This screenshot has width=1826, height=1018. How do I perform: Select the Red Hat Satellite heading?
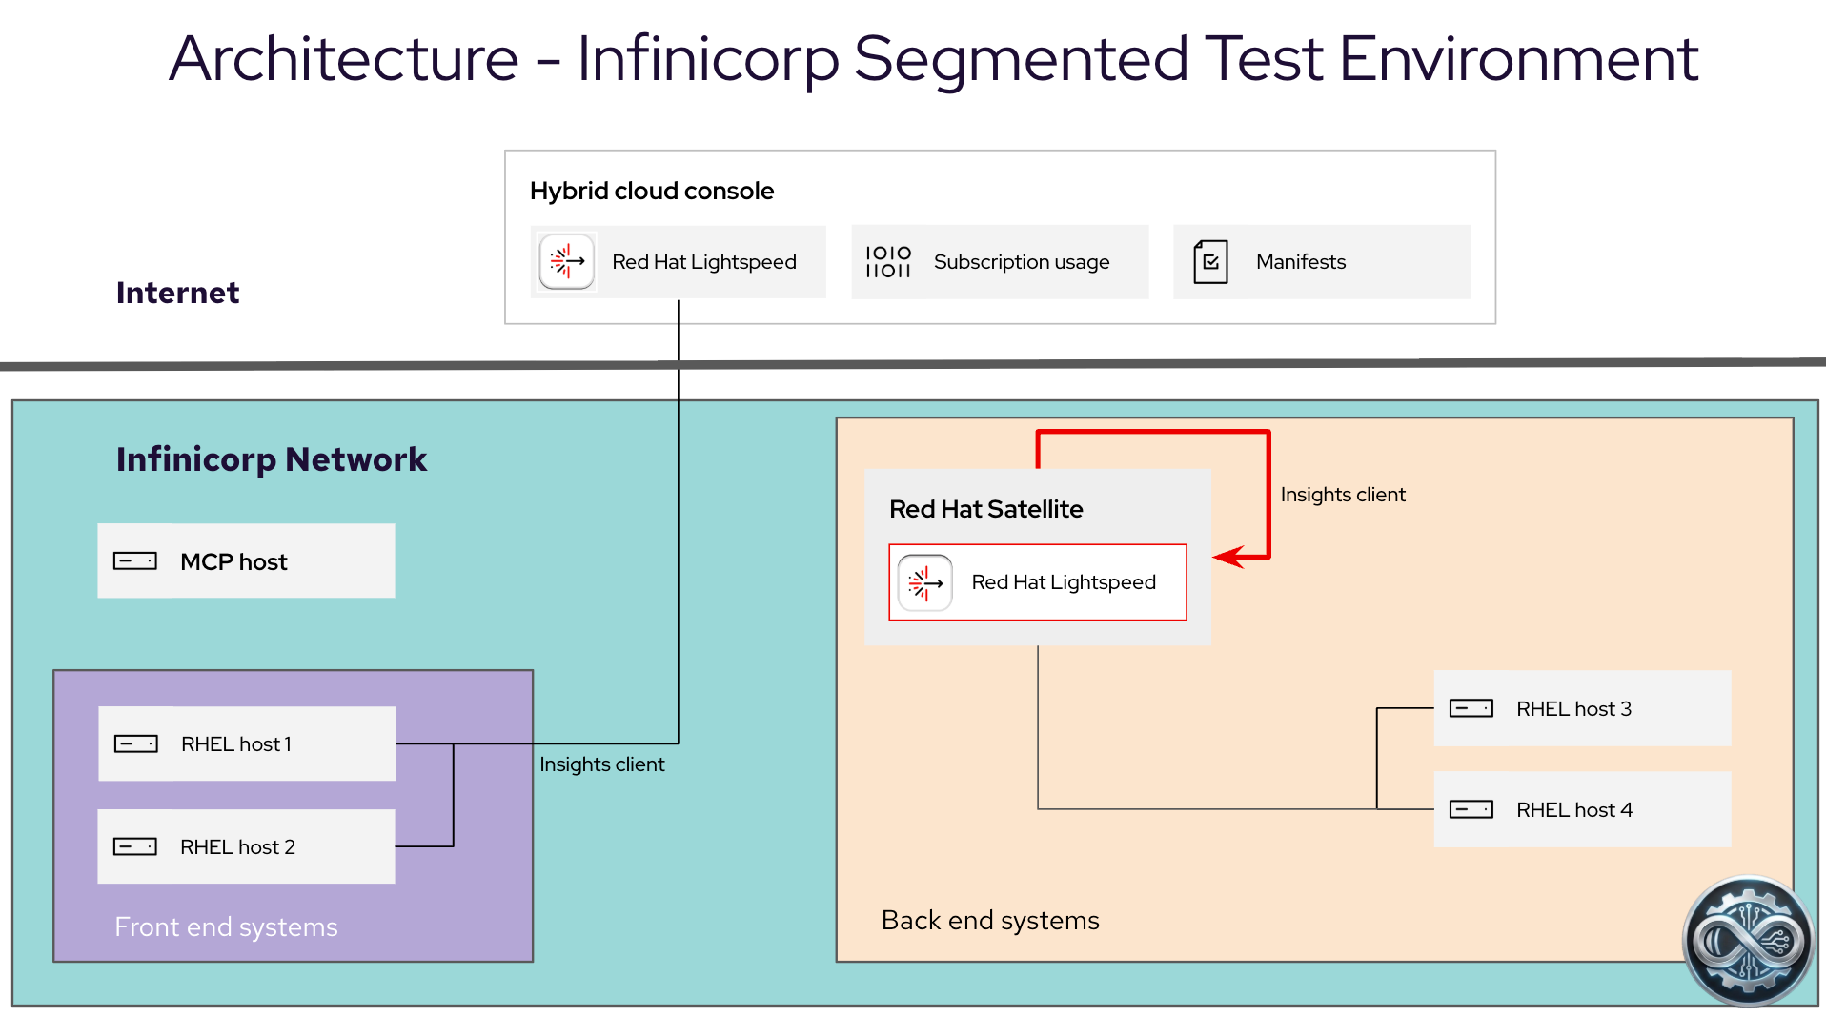(985, 509)
